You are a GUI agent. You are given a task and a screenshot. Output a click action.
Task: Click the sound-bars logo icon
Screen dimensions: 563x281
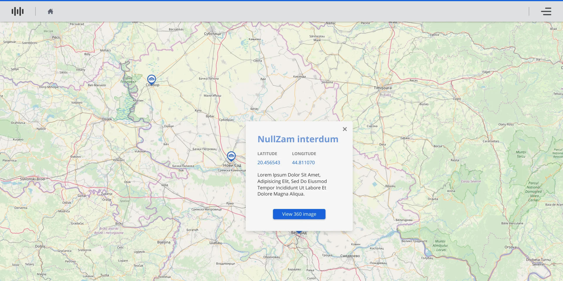pyautogui.click(x=18, y=11)
